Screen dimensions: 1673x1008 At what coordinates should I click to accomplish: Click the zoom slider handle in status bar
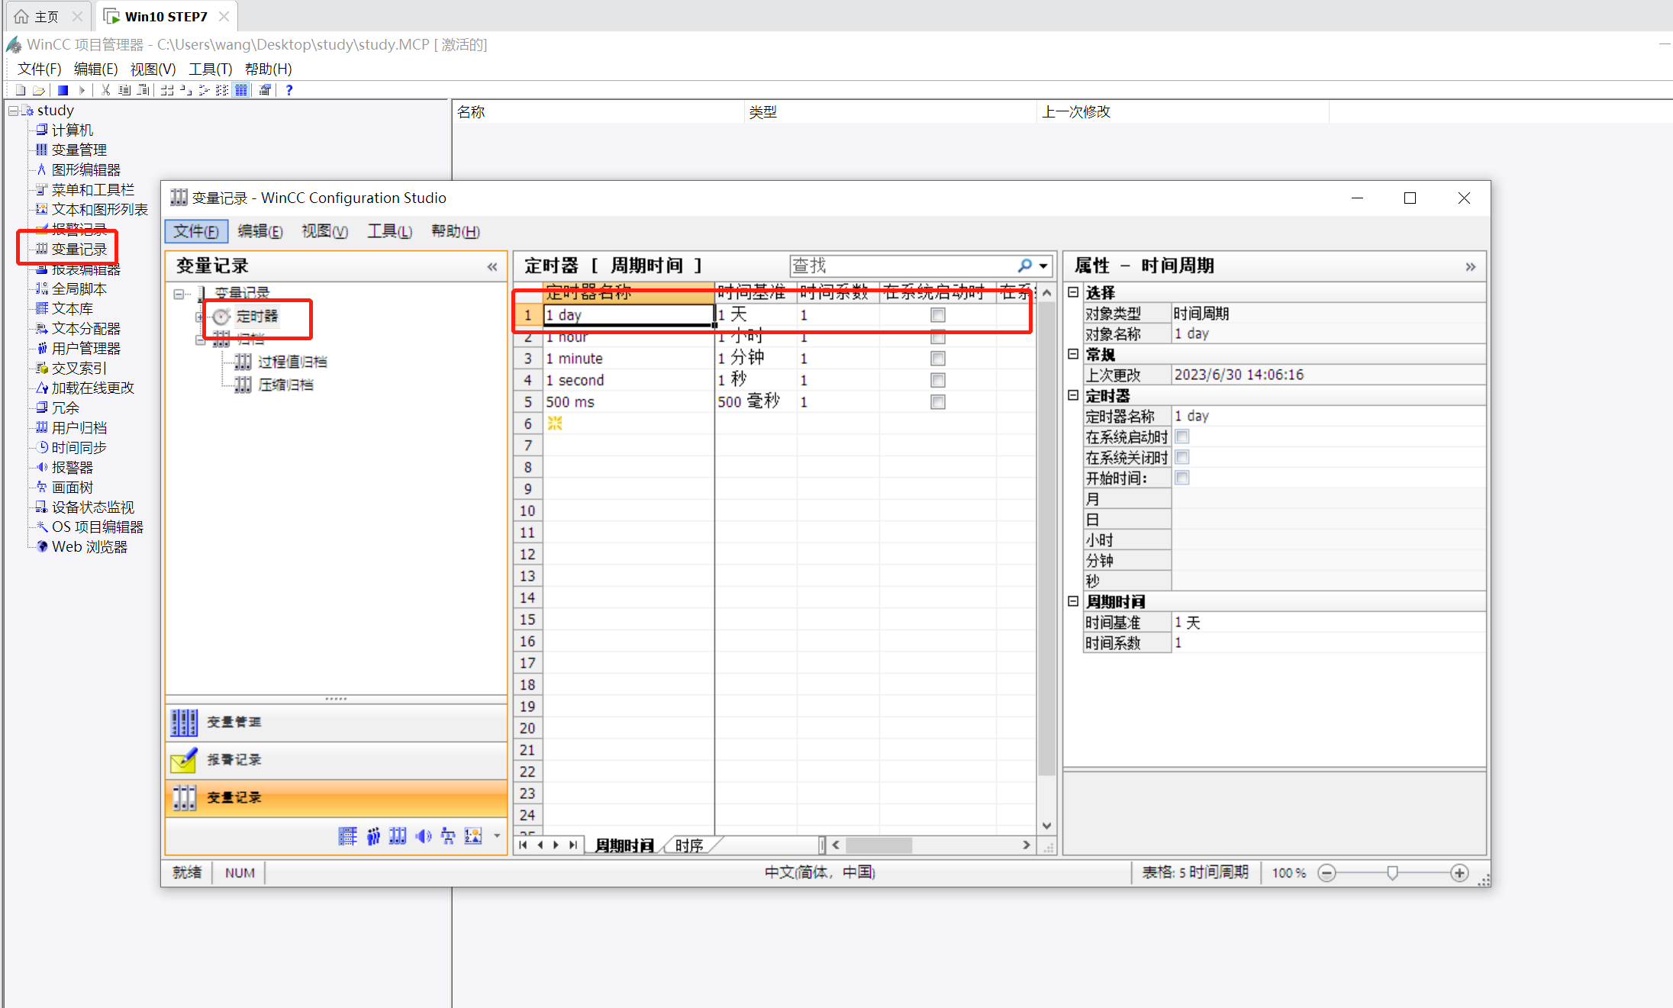(x=1392, y=873)
